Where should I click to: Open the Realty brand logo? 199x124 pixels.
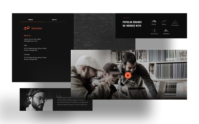point(154,22)
